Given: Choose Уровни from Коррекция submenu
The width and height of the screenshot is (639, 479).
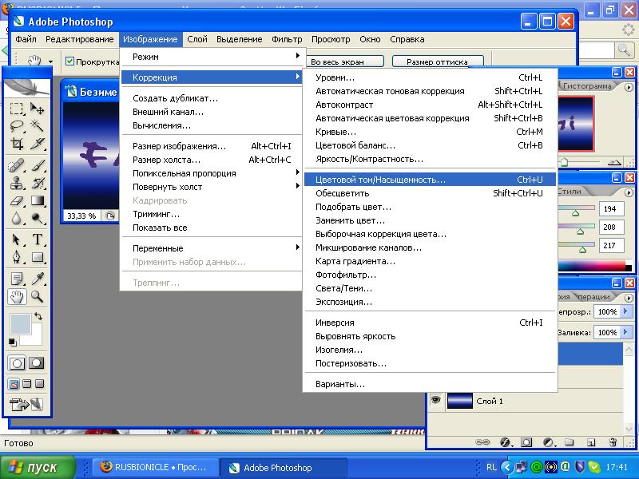Looking at the screenshot, I should [430, 77].
